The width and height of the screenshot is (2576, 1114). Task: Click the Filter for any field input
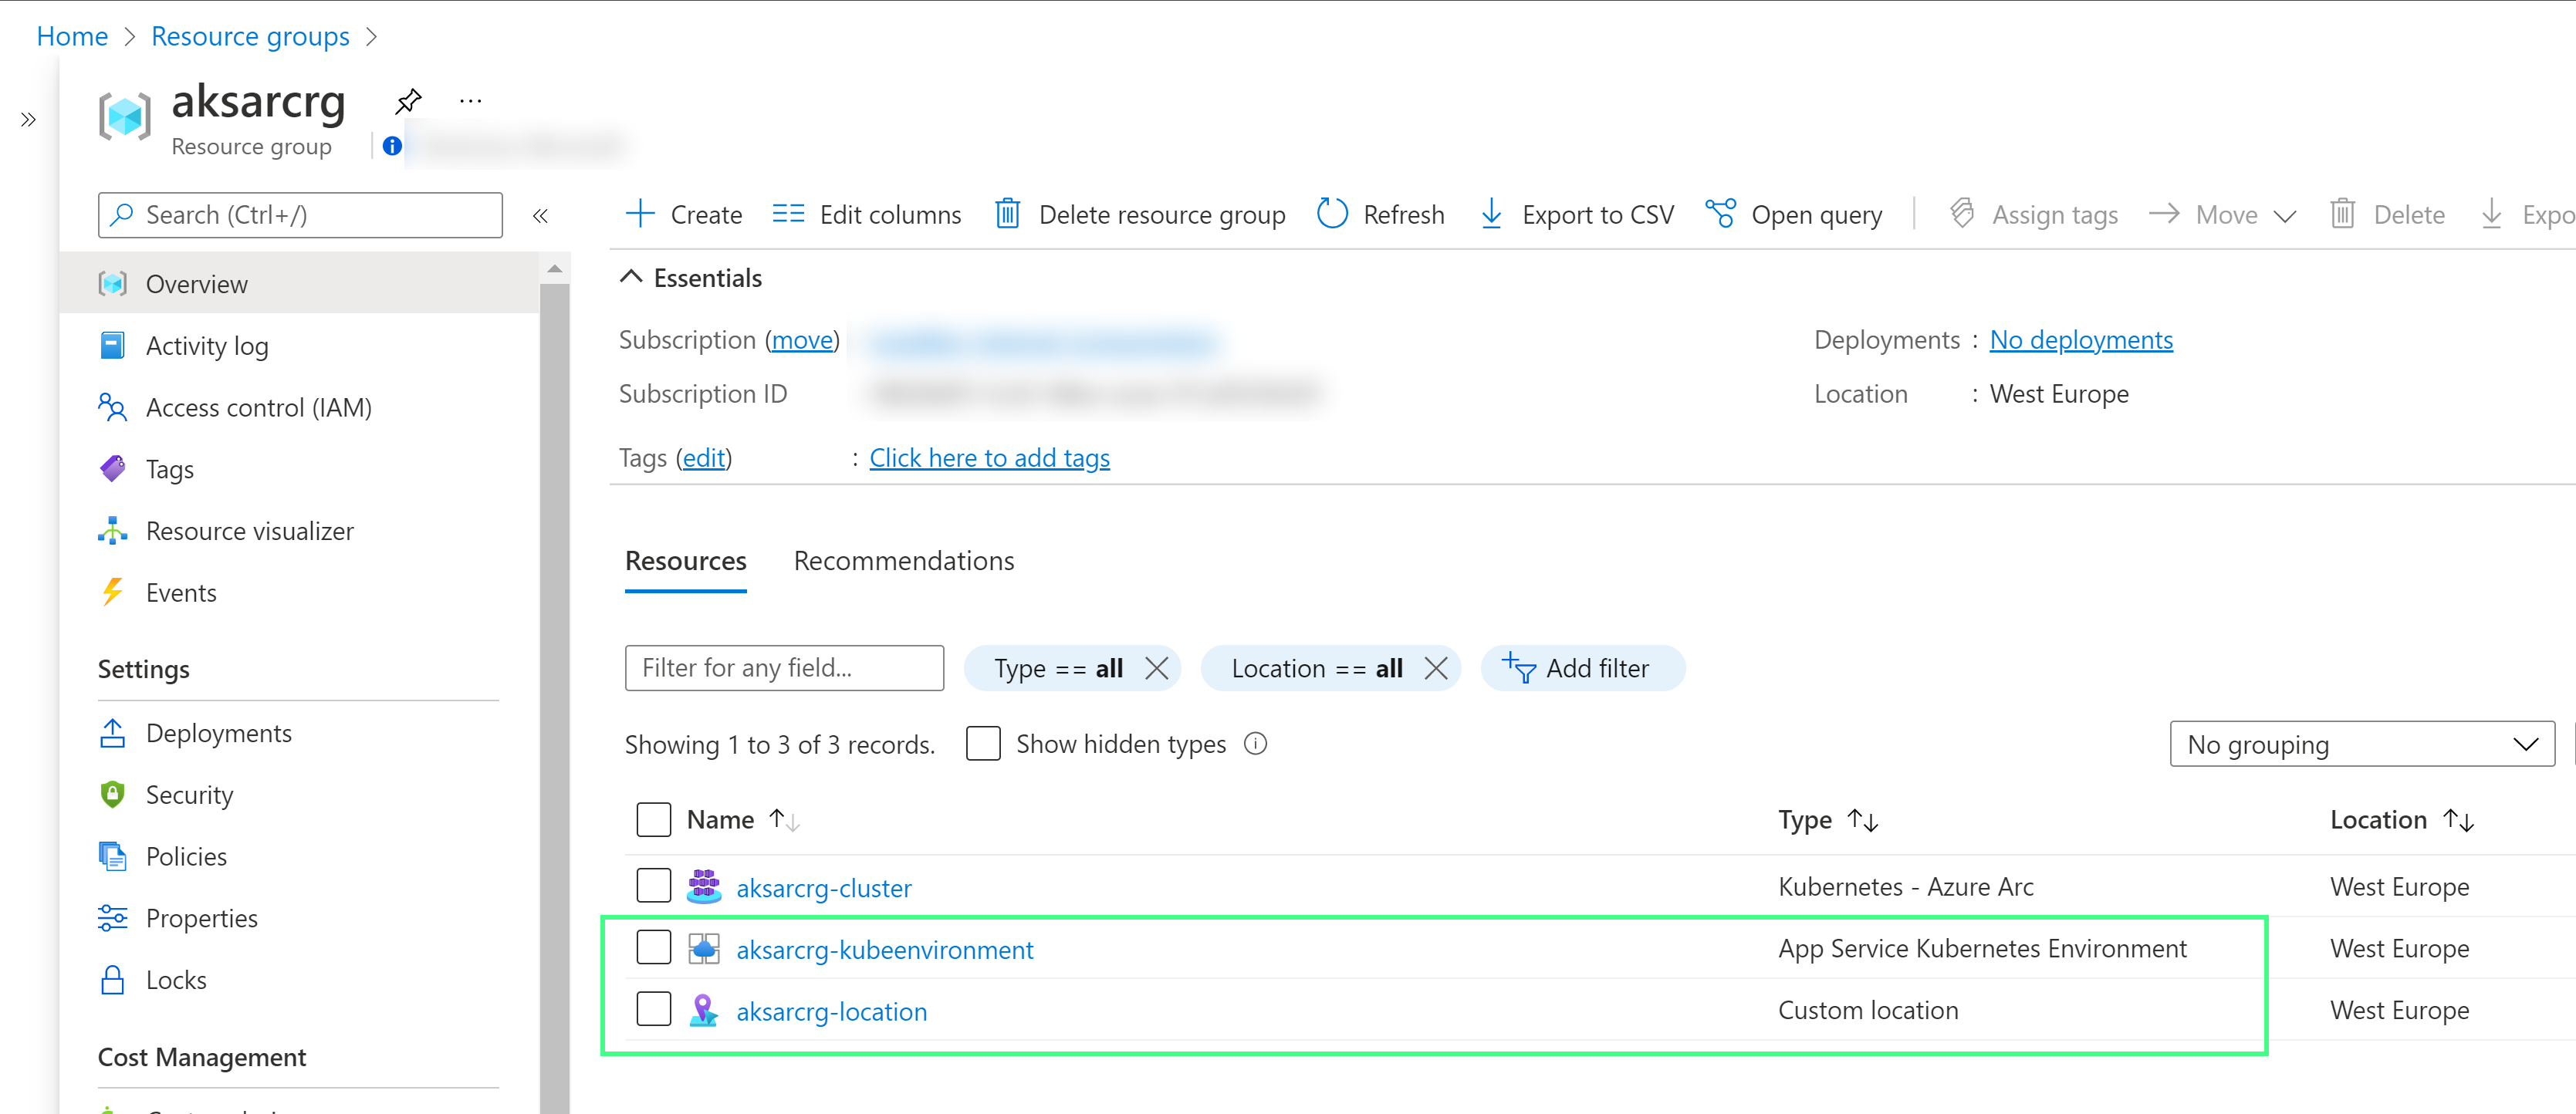pos(786,667)
